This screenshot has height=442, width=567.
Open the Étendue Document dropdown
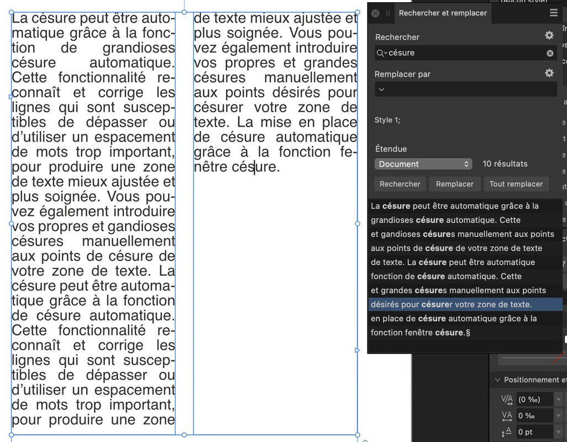[x=423, y=164]
